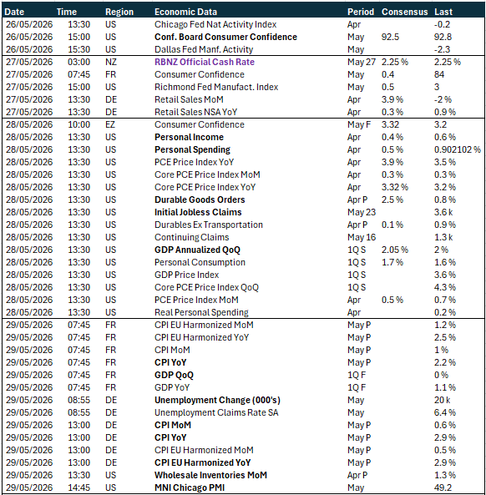The height and width of the screenshot is (495, 486).
Task: Click the Durable Goods Orders cell
Action: pos(200,200)
